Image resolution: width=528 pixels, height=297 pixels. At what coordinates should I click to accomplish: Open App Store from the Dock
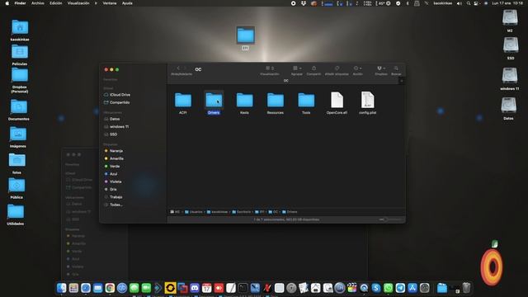coord(412,288)
